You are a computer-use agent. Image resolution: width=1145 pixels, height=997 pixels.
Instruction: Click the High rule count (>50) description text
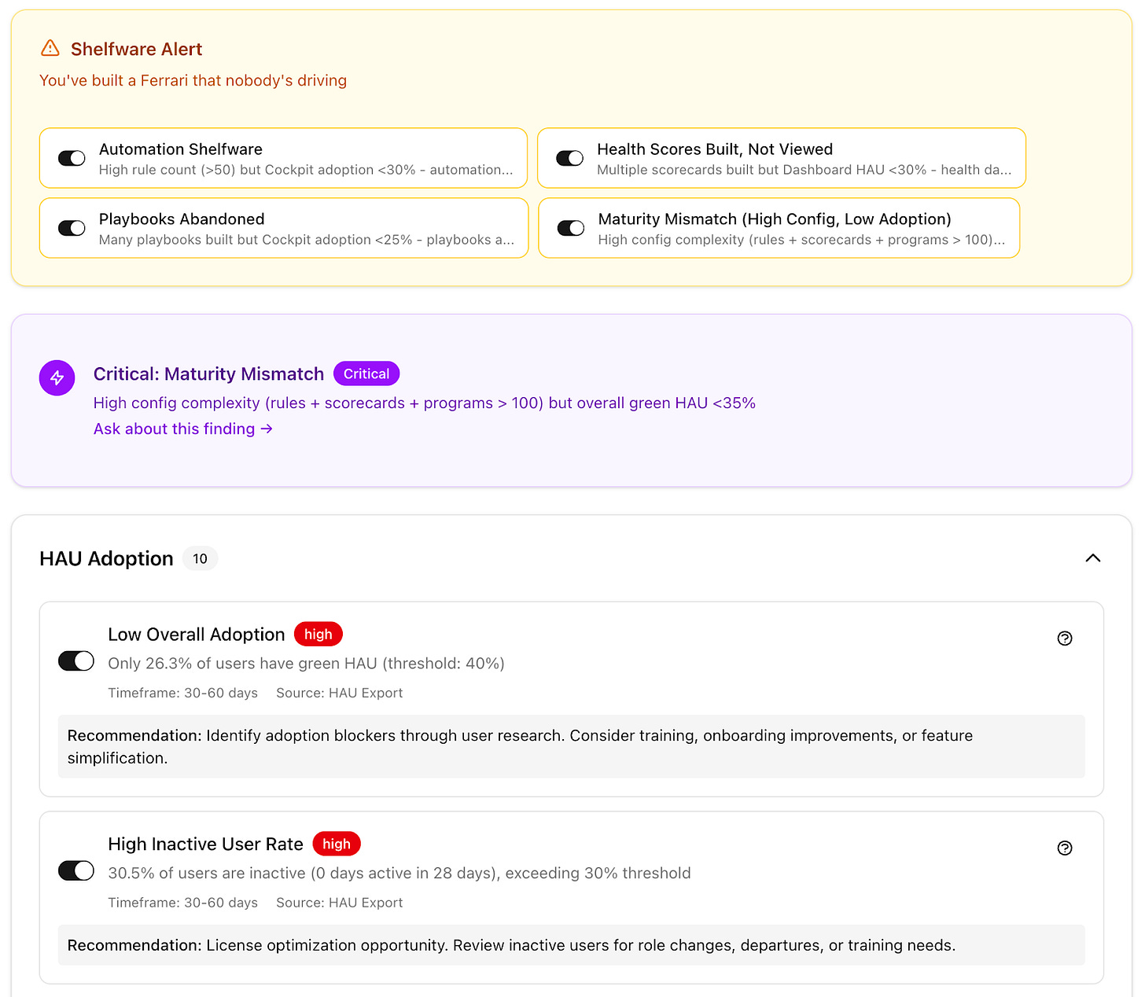[x=306, y=170]
